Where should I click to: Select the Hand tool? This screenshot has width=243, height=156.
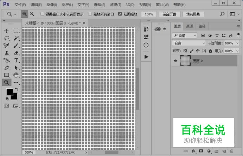(x=16, y=75)
